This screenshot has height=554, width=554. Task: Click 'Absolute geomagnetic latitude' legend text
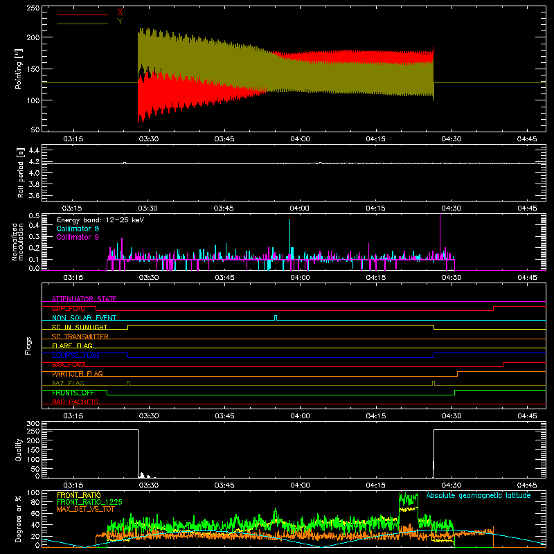[x=479, y=496]
